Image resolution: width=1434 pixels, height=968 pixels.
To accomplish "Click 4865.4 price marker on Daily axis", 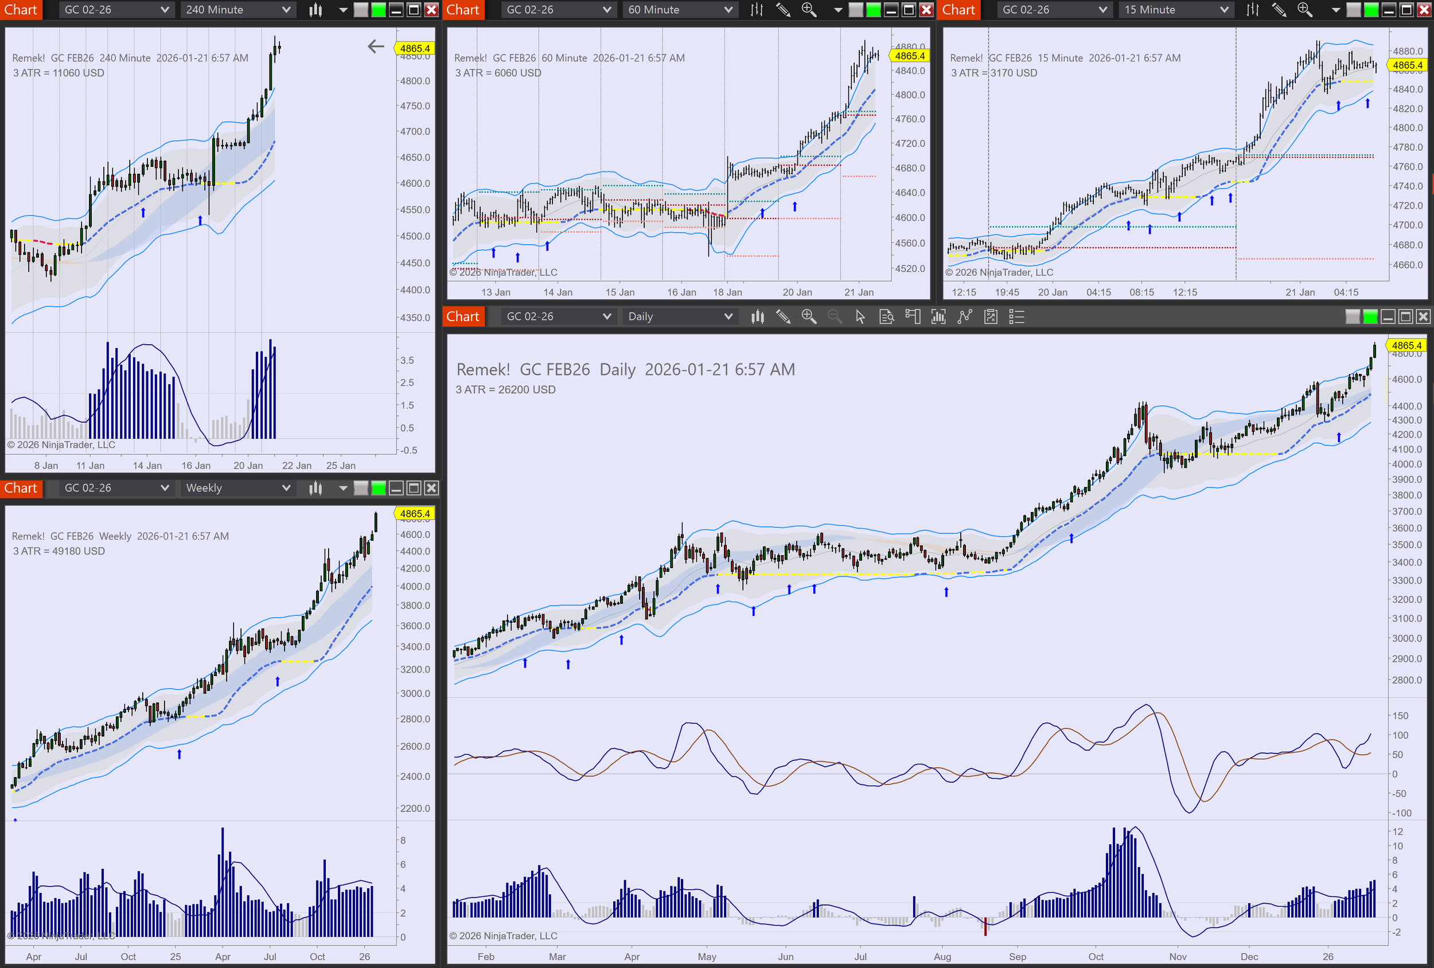I will click(1406, 345).
